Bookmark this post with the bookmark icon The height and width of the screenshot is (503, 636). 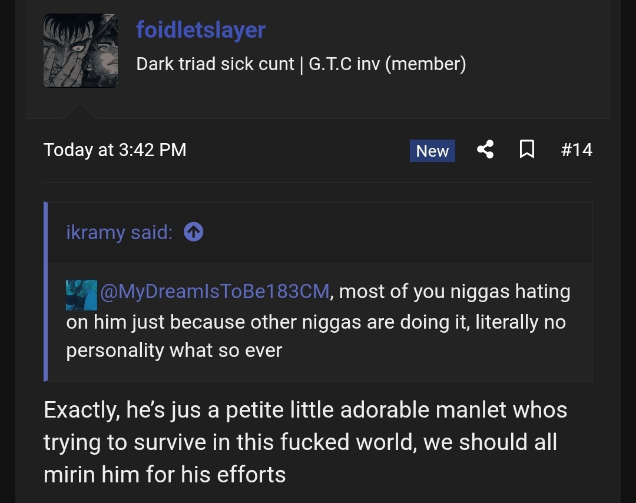(527, 150)
